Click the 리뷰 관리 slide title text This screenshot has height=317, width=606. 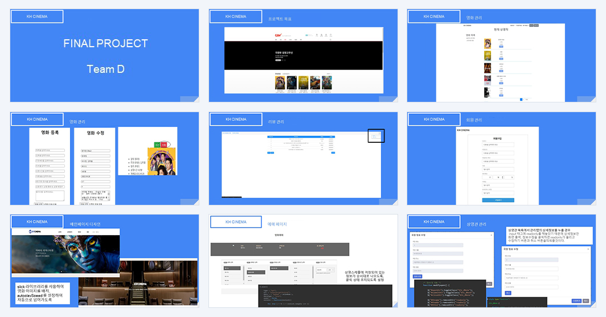coord(276,122)
